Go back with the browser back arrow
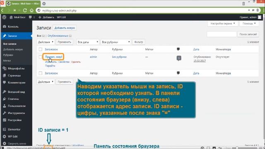This screenshot has width=265, height=149. (x=2, y=10)
